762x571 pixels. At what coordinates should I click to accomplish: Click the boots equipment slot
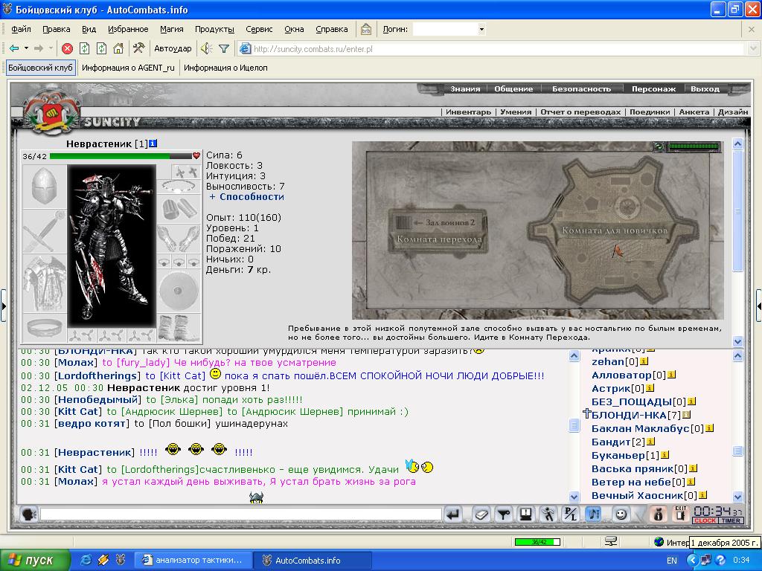tap(179, 328)
